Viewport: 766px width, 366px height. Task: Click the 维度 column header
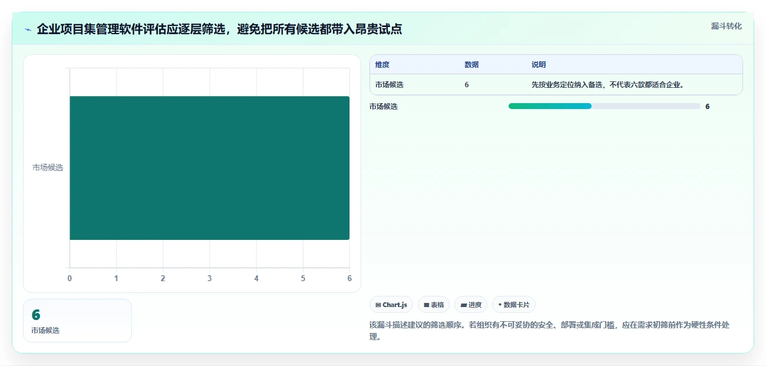pos(382,65)
